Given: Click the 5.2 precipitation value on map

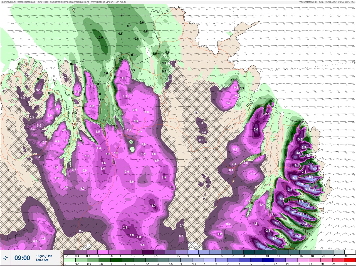Looking at the screenshot, I should pos(295,178).
